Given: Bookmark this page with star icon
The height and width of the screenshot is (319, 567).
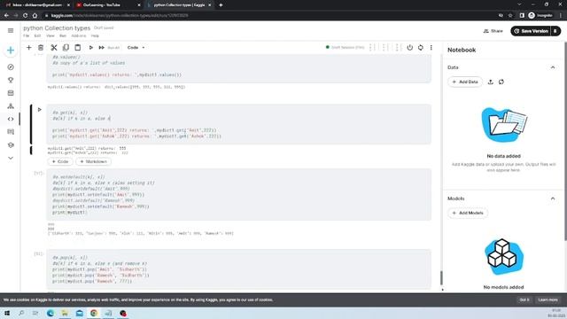Looking at the screenshot, I should click(x=510, y=16).
